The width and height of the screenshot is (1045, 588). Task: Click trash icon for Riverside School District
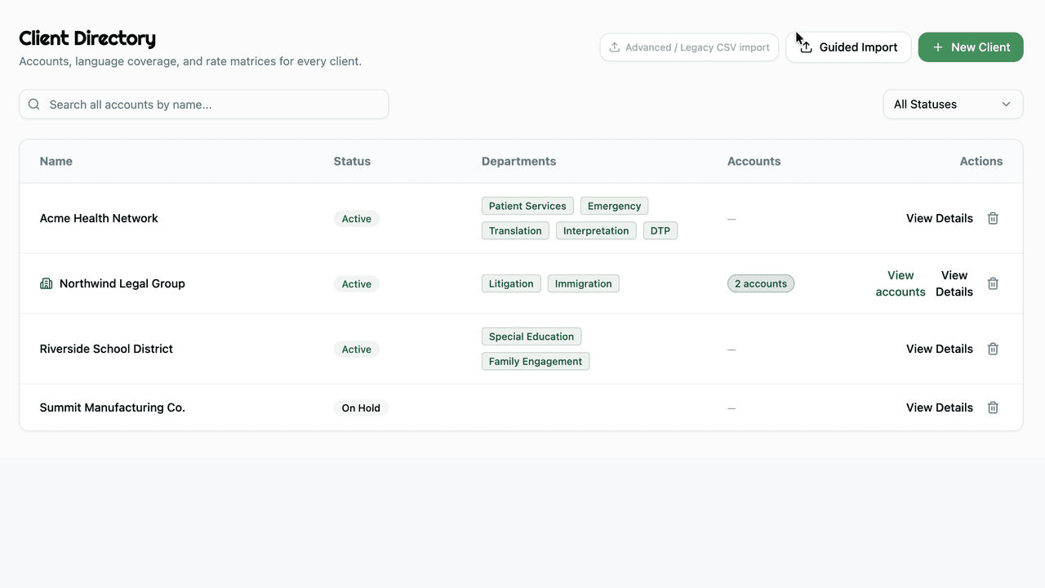coord(993,349)
